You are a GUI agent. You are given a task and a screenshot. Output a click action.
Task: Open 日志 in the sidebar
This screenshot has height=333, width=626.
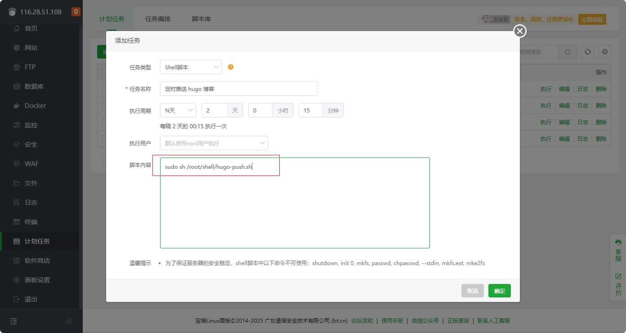pyautogui.click(x=31, y=202)
